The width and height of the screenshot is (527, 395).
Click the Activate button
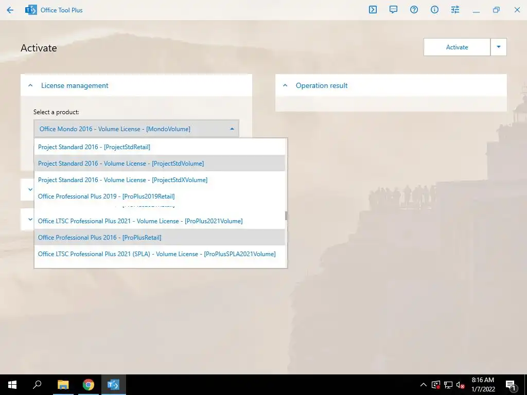pyautogui.click(x=457, y=47)
